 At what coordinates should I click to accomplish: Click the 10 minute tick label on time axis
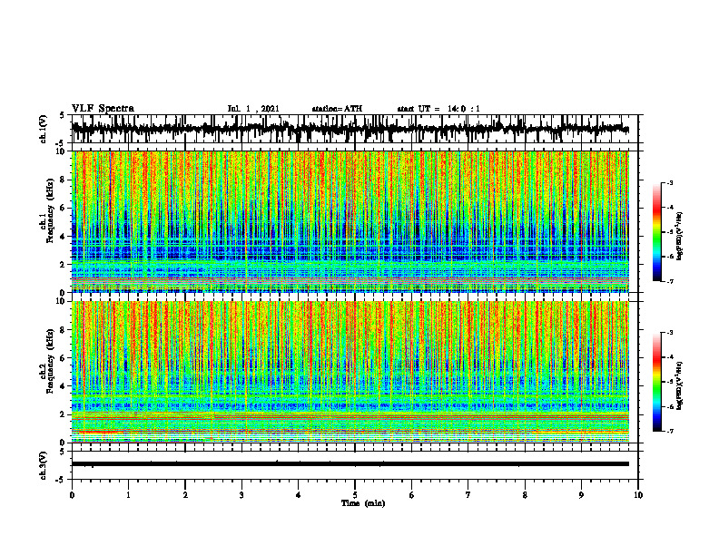click(x=638, y=495)
